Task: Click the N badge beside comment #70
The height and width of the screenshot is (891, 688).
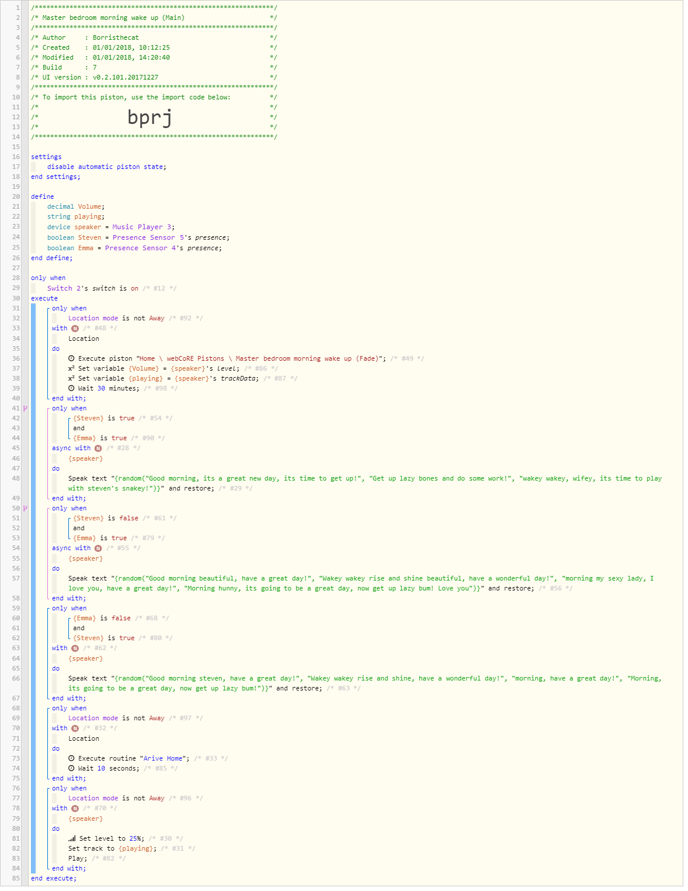Action: click(x=75, y=809)
